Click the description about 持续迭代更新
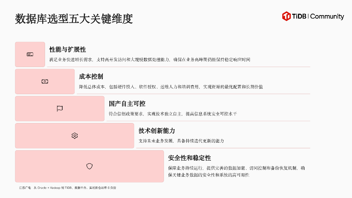Image resolution: width=352 pixels, height=198 pixels. click(x=181, y=141)
